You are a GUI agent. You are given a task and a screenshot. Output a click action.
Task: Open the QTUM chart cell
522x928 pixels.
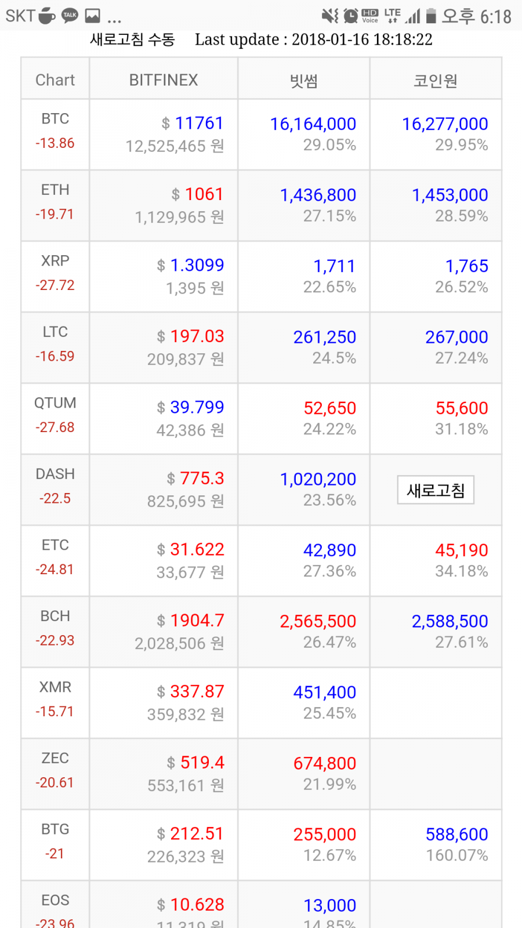tap(55, 419)
